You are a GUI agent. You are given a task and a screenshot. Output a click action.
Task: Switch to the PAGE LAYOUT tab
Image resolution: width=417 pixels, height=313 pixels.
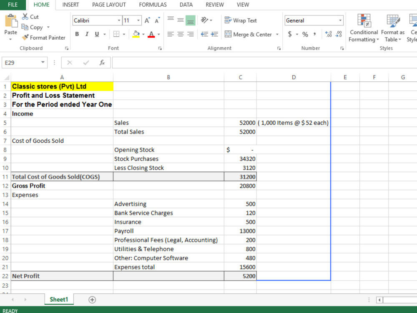109,5
